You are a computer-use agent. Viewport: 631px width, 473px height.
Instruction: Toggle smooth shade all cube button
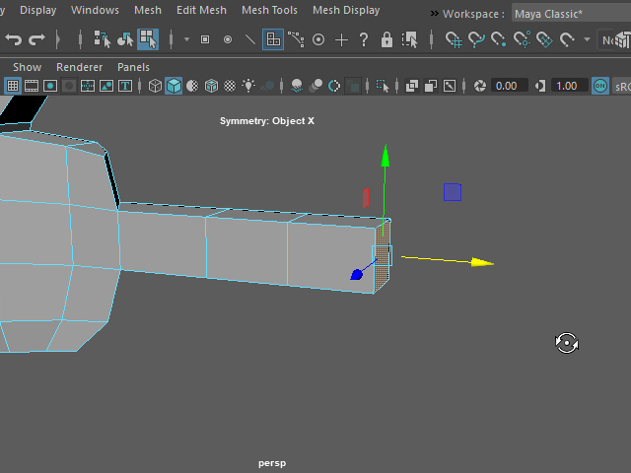pos(174,86)
